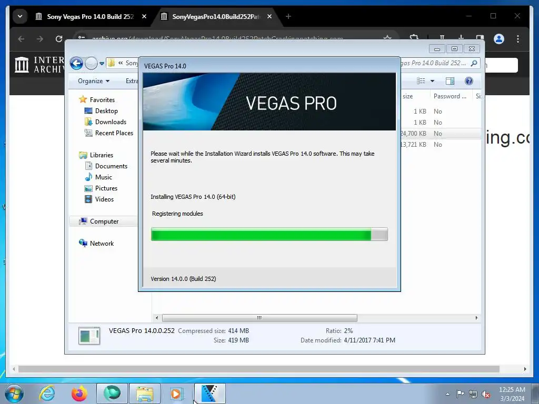Toggle the preview pane icon

coord(450,81)
